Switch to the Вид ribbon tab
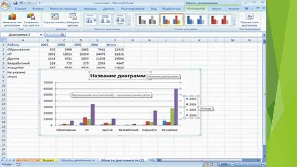 coord(154,9)
